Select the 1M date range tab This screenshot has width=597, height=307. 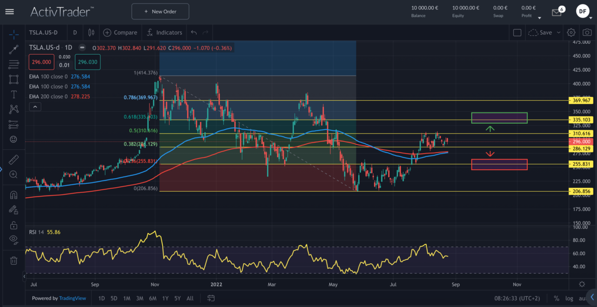(x=127, y=298)
